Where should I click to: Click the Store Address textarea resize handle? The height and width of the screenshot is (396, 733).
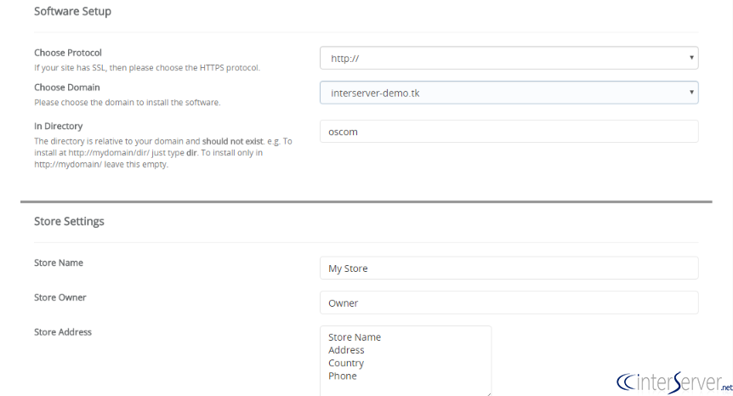(x=488, y=393)
